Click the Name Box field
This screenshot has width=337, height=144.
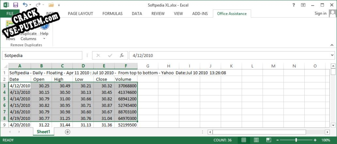[42, 55]
